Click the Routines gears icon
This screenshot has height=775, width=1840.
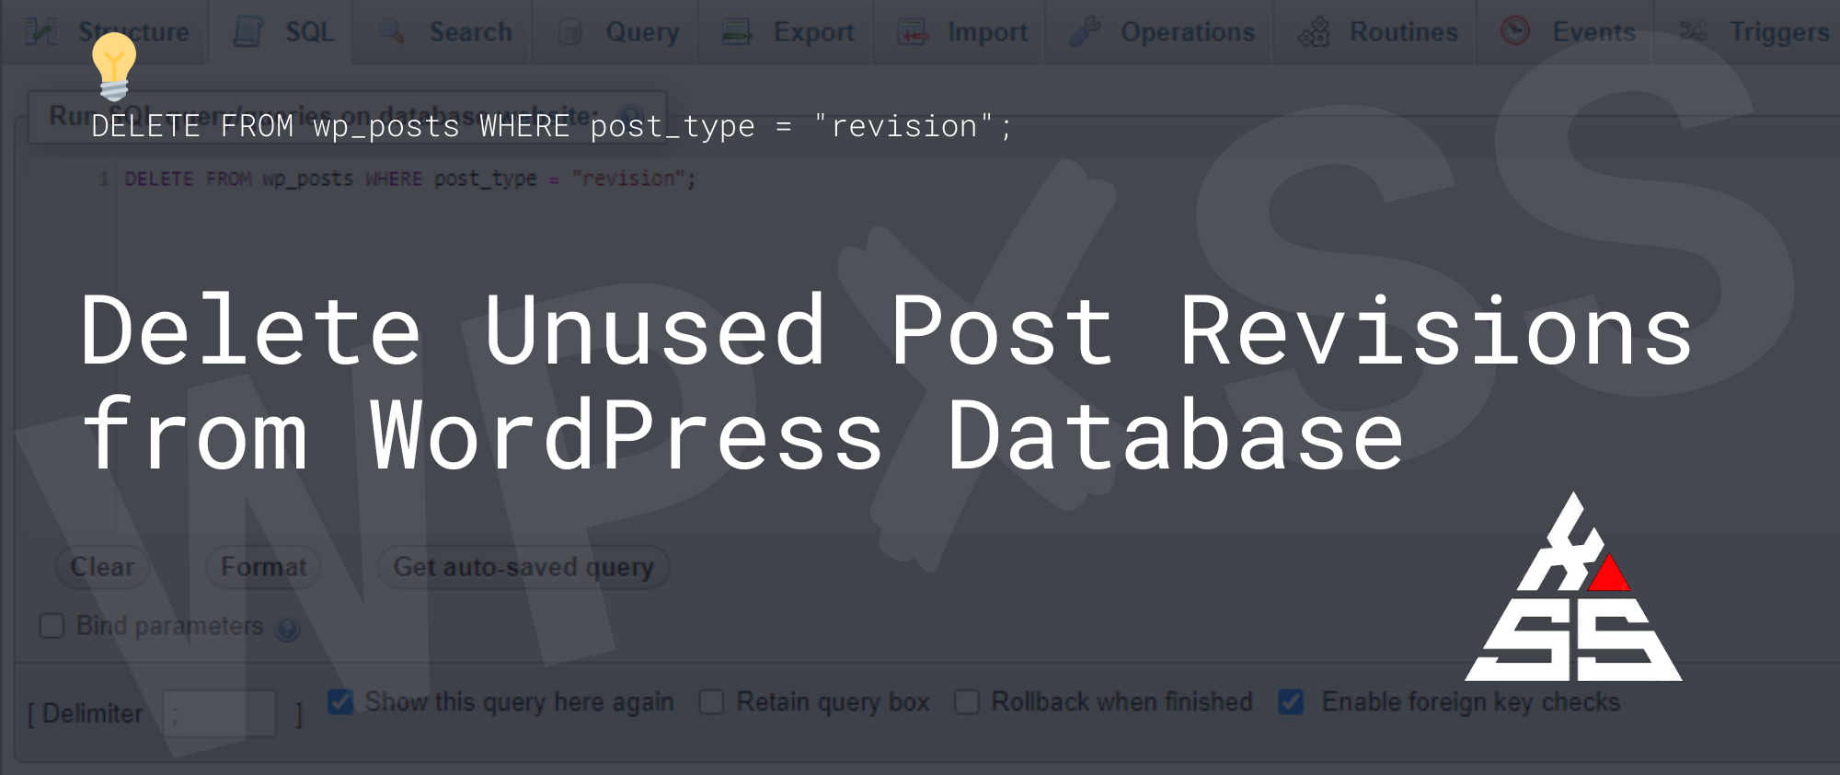[x=1314, y=32]
